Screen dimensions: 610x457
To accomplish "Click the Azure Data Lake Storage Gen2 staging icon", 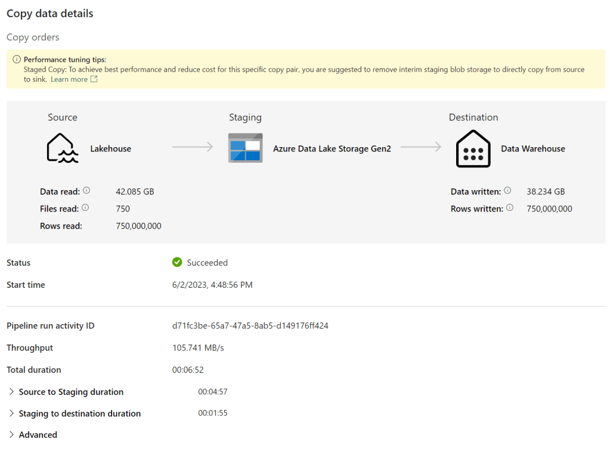I will (245, 148).
